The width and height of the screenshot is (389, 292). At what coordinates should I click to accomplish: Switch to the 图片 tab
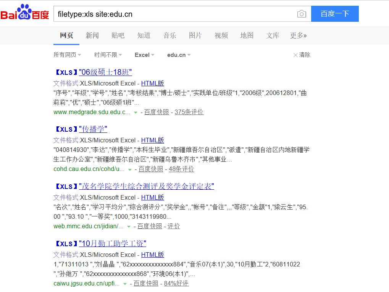coord(195,35)
